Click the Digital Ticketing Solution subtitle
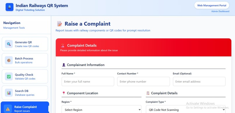The height and width of the screenshot is (113, 235). 30,10
